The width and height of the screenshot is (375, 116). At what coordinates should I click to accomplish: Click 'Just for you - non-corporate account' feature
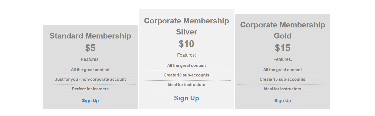[90, 80]
